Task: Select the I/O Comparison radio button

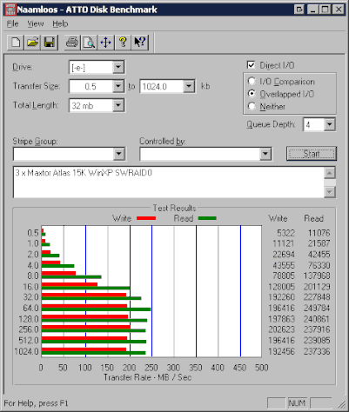Action: [x=252, y=81]
